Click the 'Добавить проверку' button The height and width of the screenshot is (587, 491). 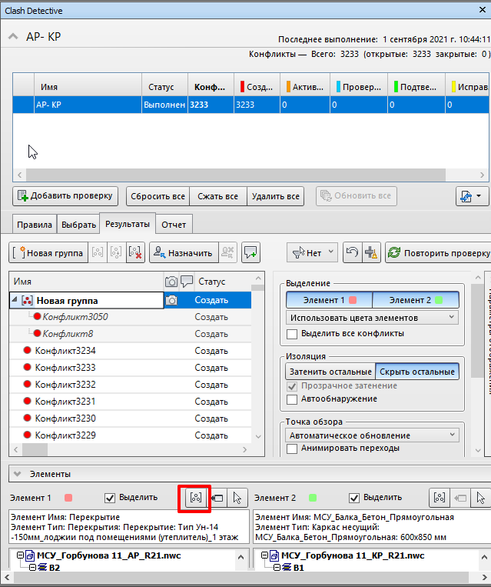click(x=66, y=195)
